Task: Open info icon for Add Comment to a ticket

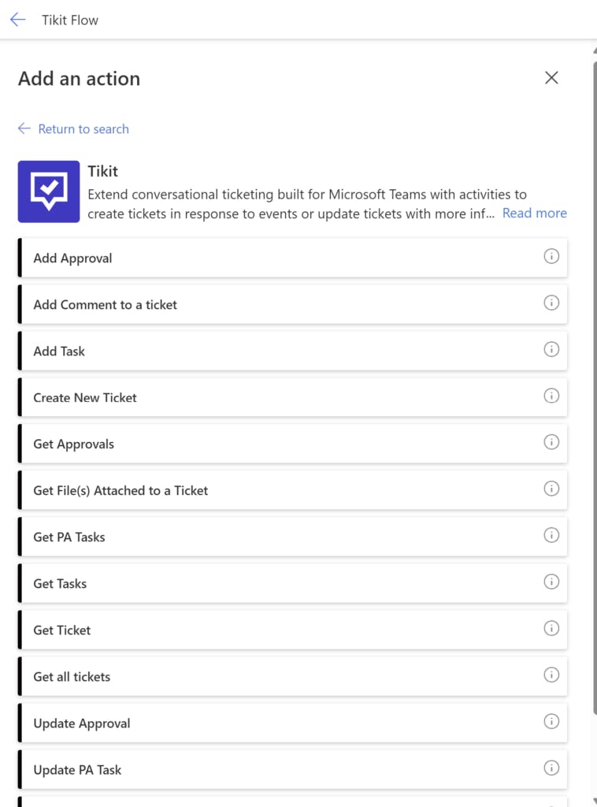Action: 551,303
